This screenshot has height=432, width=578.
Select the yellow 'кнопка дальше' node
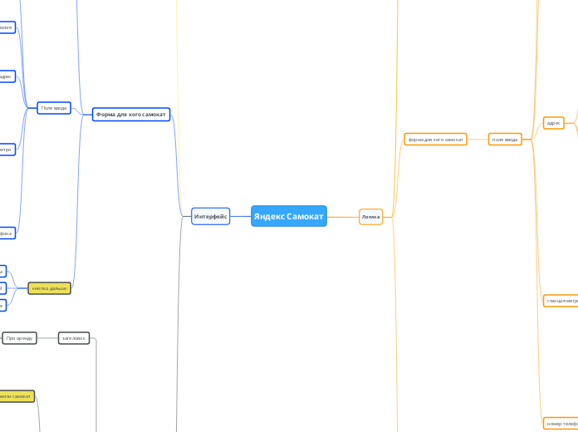pyautogui.click(x=49, y=288)
